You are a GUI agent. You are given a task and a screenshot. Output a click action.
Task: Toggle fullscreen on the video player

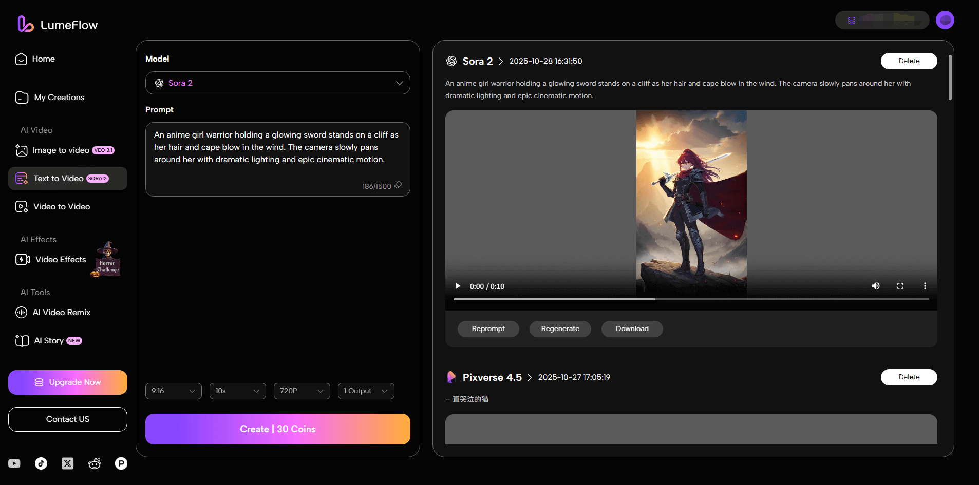tap(900, 286)
